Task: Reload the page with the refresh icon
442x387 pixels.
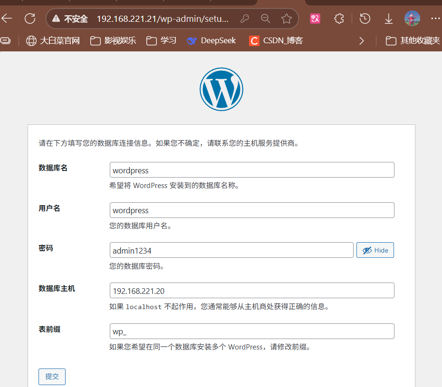Action: pos(30,19)
